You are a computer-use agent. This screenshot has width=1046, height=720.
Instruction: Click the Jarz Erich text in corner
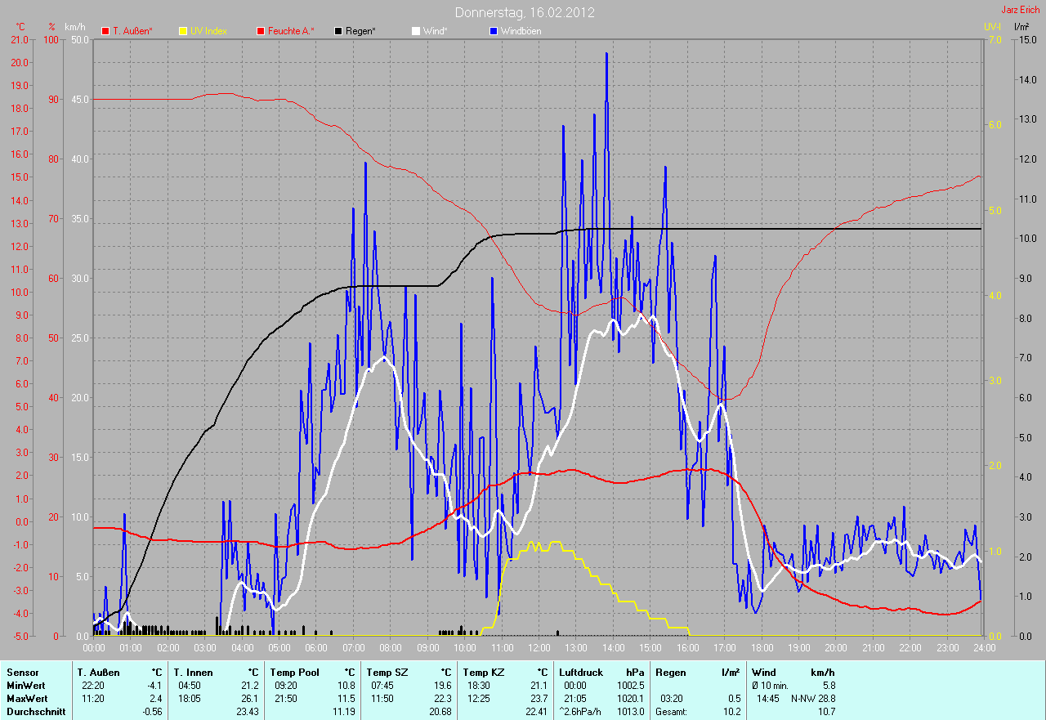[1021, 10]
